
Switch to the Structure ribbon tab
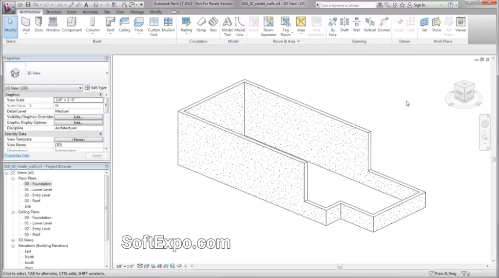coord(54,12)
